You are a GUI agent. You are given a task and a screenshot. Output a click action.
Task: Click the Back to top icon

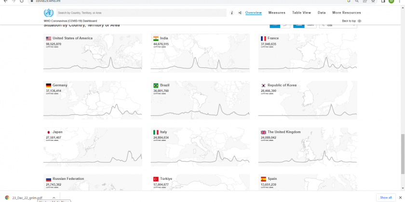pyautogui.click(x=360, y=21)
